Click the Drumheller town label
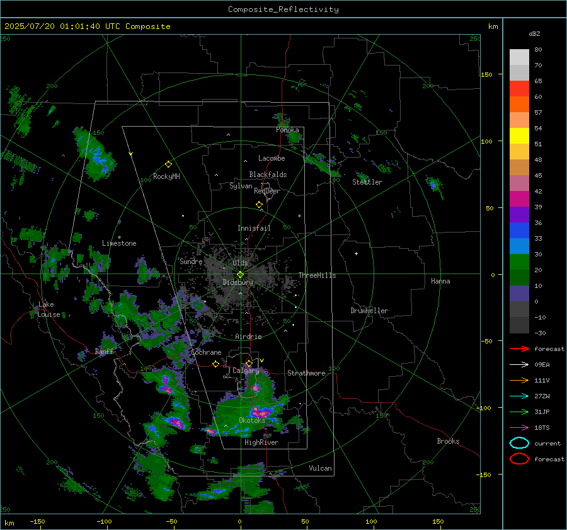Image resolution: width=567 pixels, height=530 pixels. pyautogui.click(x=369, y=311)
